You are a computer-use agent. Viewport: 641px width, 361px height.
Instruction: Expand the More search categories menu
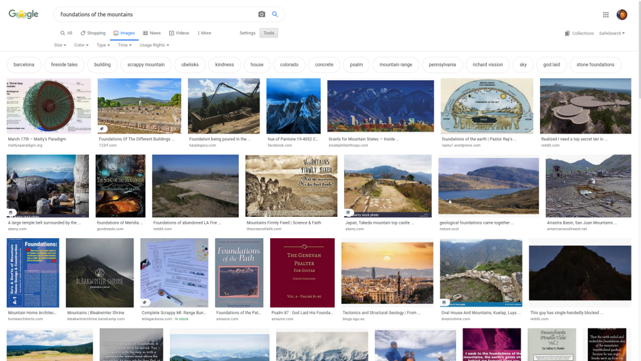(x=204, y=33)
